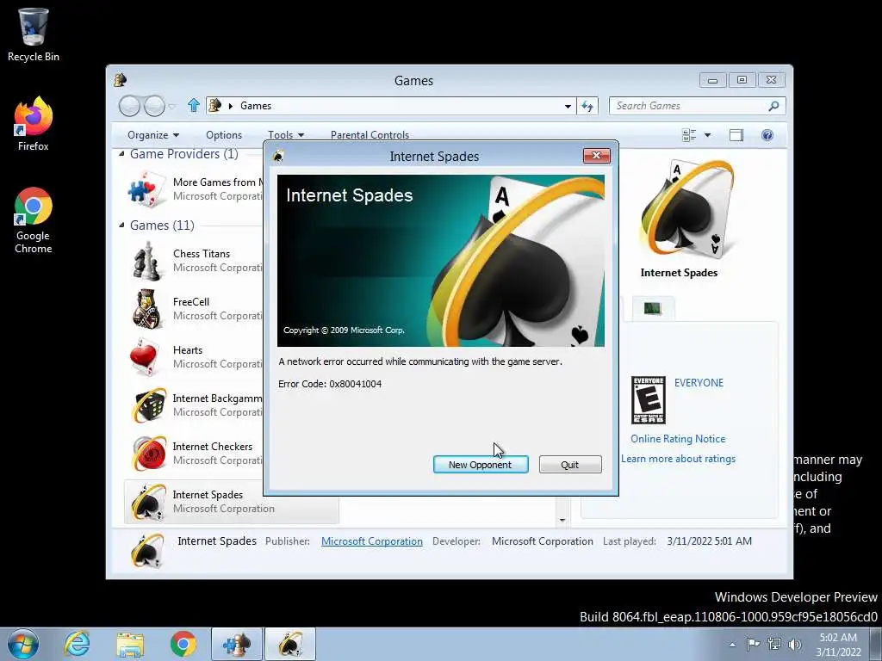Open the Help question mark icon
Viewport: 882px width, 661px height.
coord(767,135)
